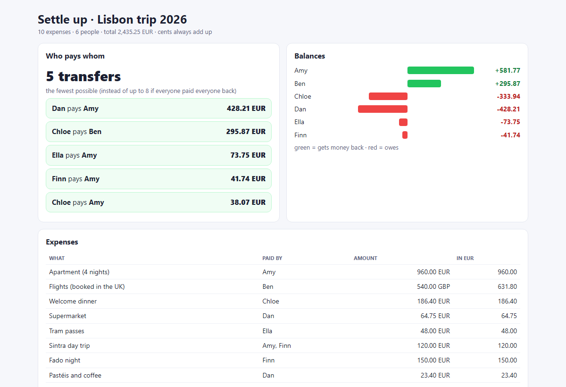
Task: Select the Welcome dinner expense
Action: pos(283,301)
